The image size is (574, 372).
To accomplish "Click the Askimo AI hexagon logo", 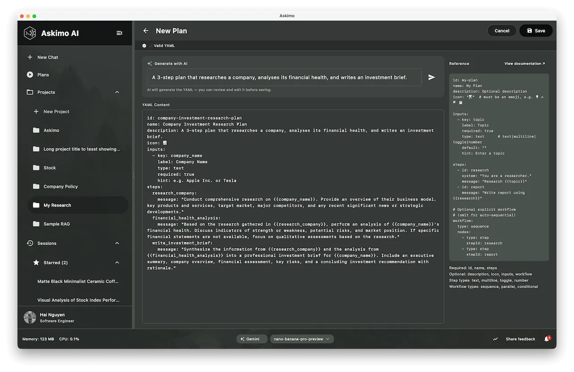I will tap(30, 33).
